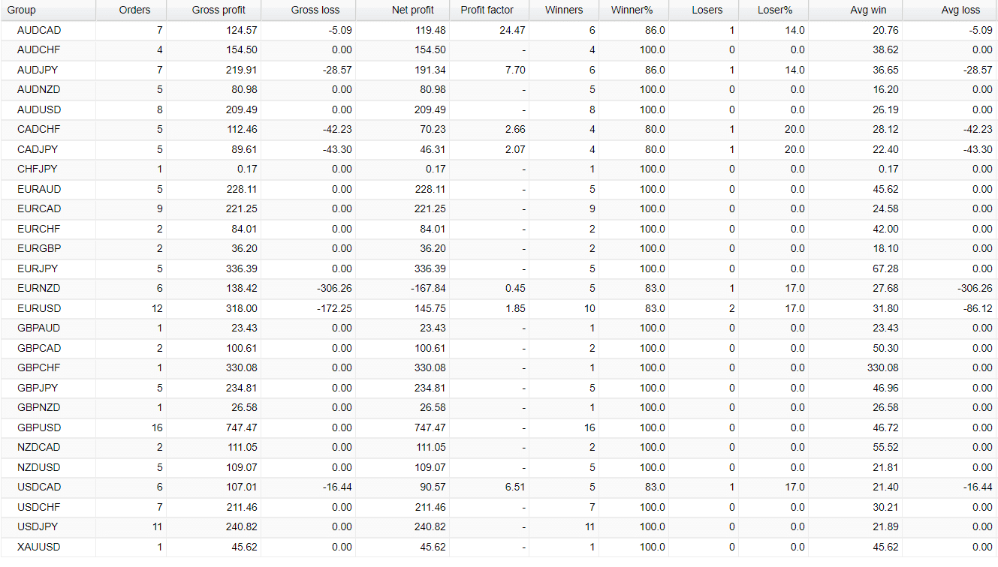The image size is (998, 567).
Task: Sort by Orders column header
Action: (x=131, y=10)
